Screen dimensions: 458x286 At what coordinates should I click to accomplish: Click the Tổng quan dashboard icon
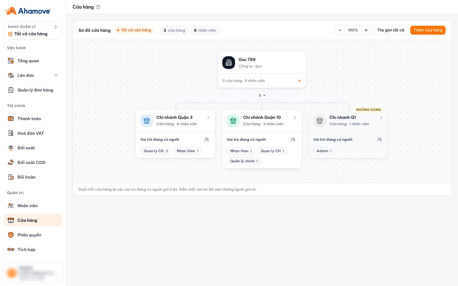(x=11, y=61)
